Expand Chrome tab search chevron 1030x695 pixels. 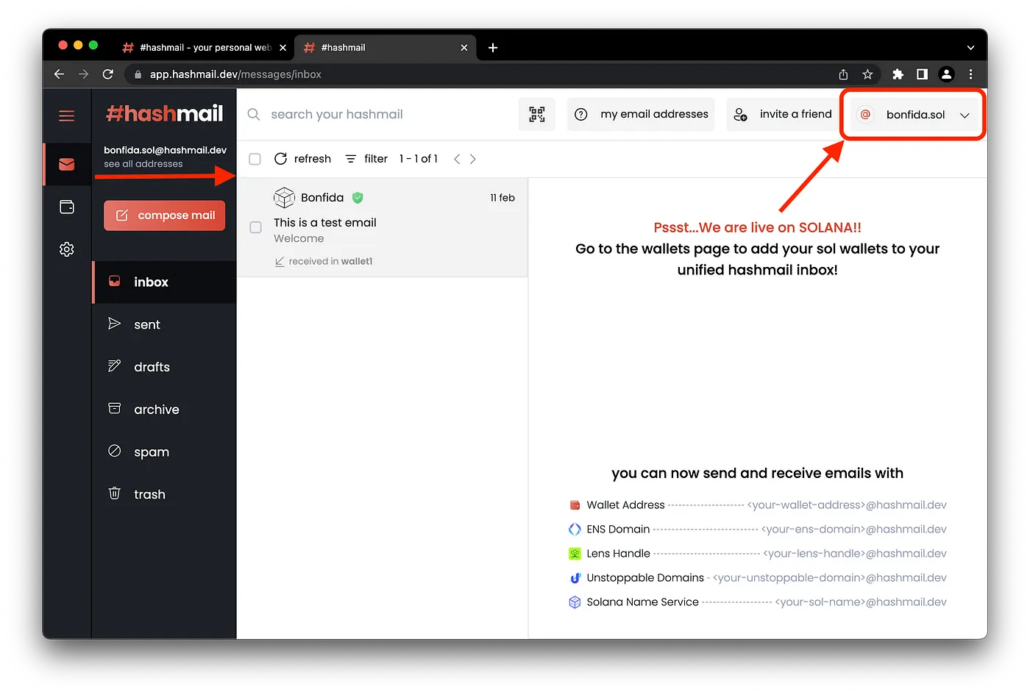(x=970, y=48)
